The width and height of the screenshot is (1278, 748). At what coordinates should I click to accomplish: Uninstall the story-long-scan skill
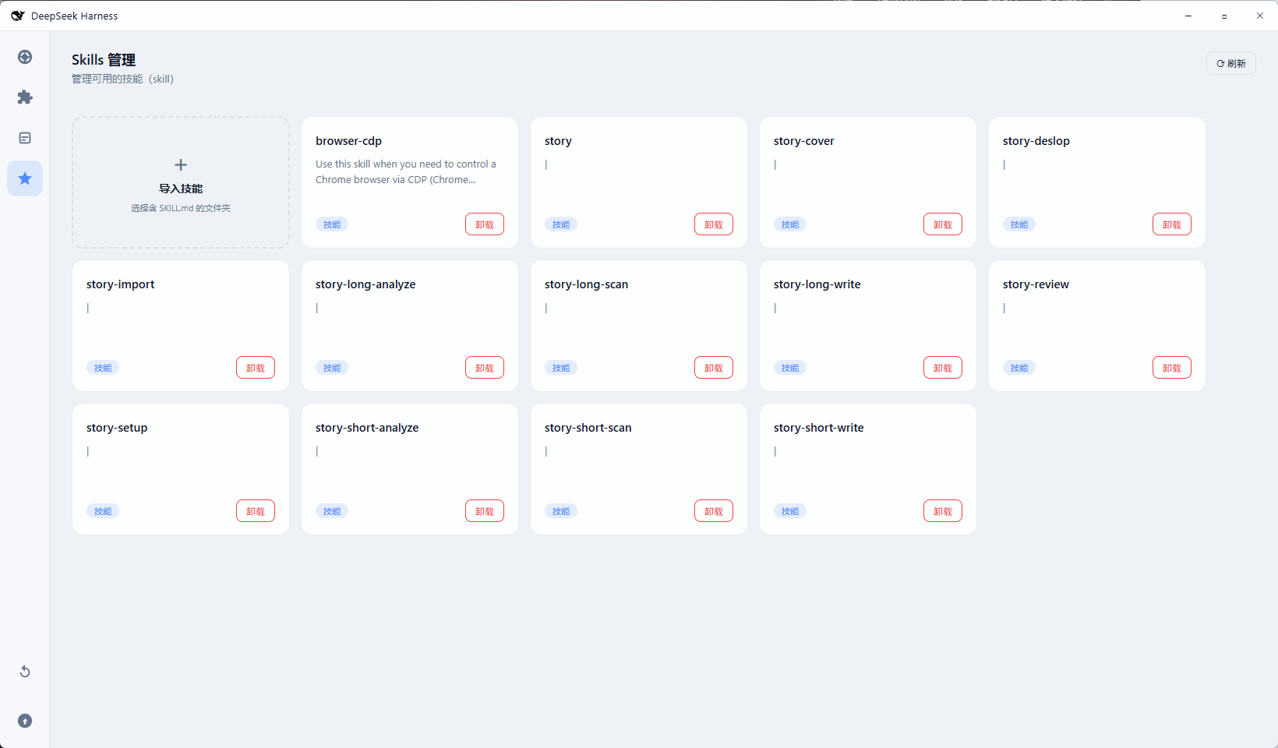pyautogui.click(x=714, y=368)
